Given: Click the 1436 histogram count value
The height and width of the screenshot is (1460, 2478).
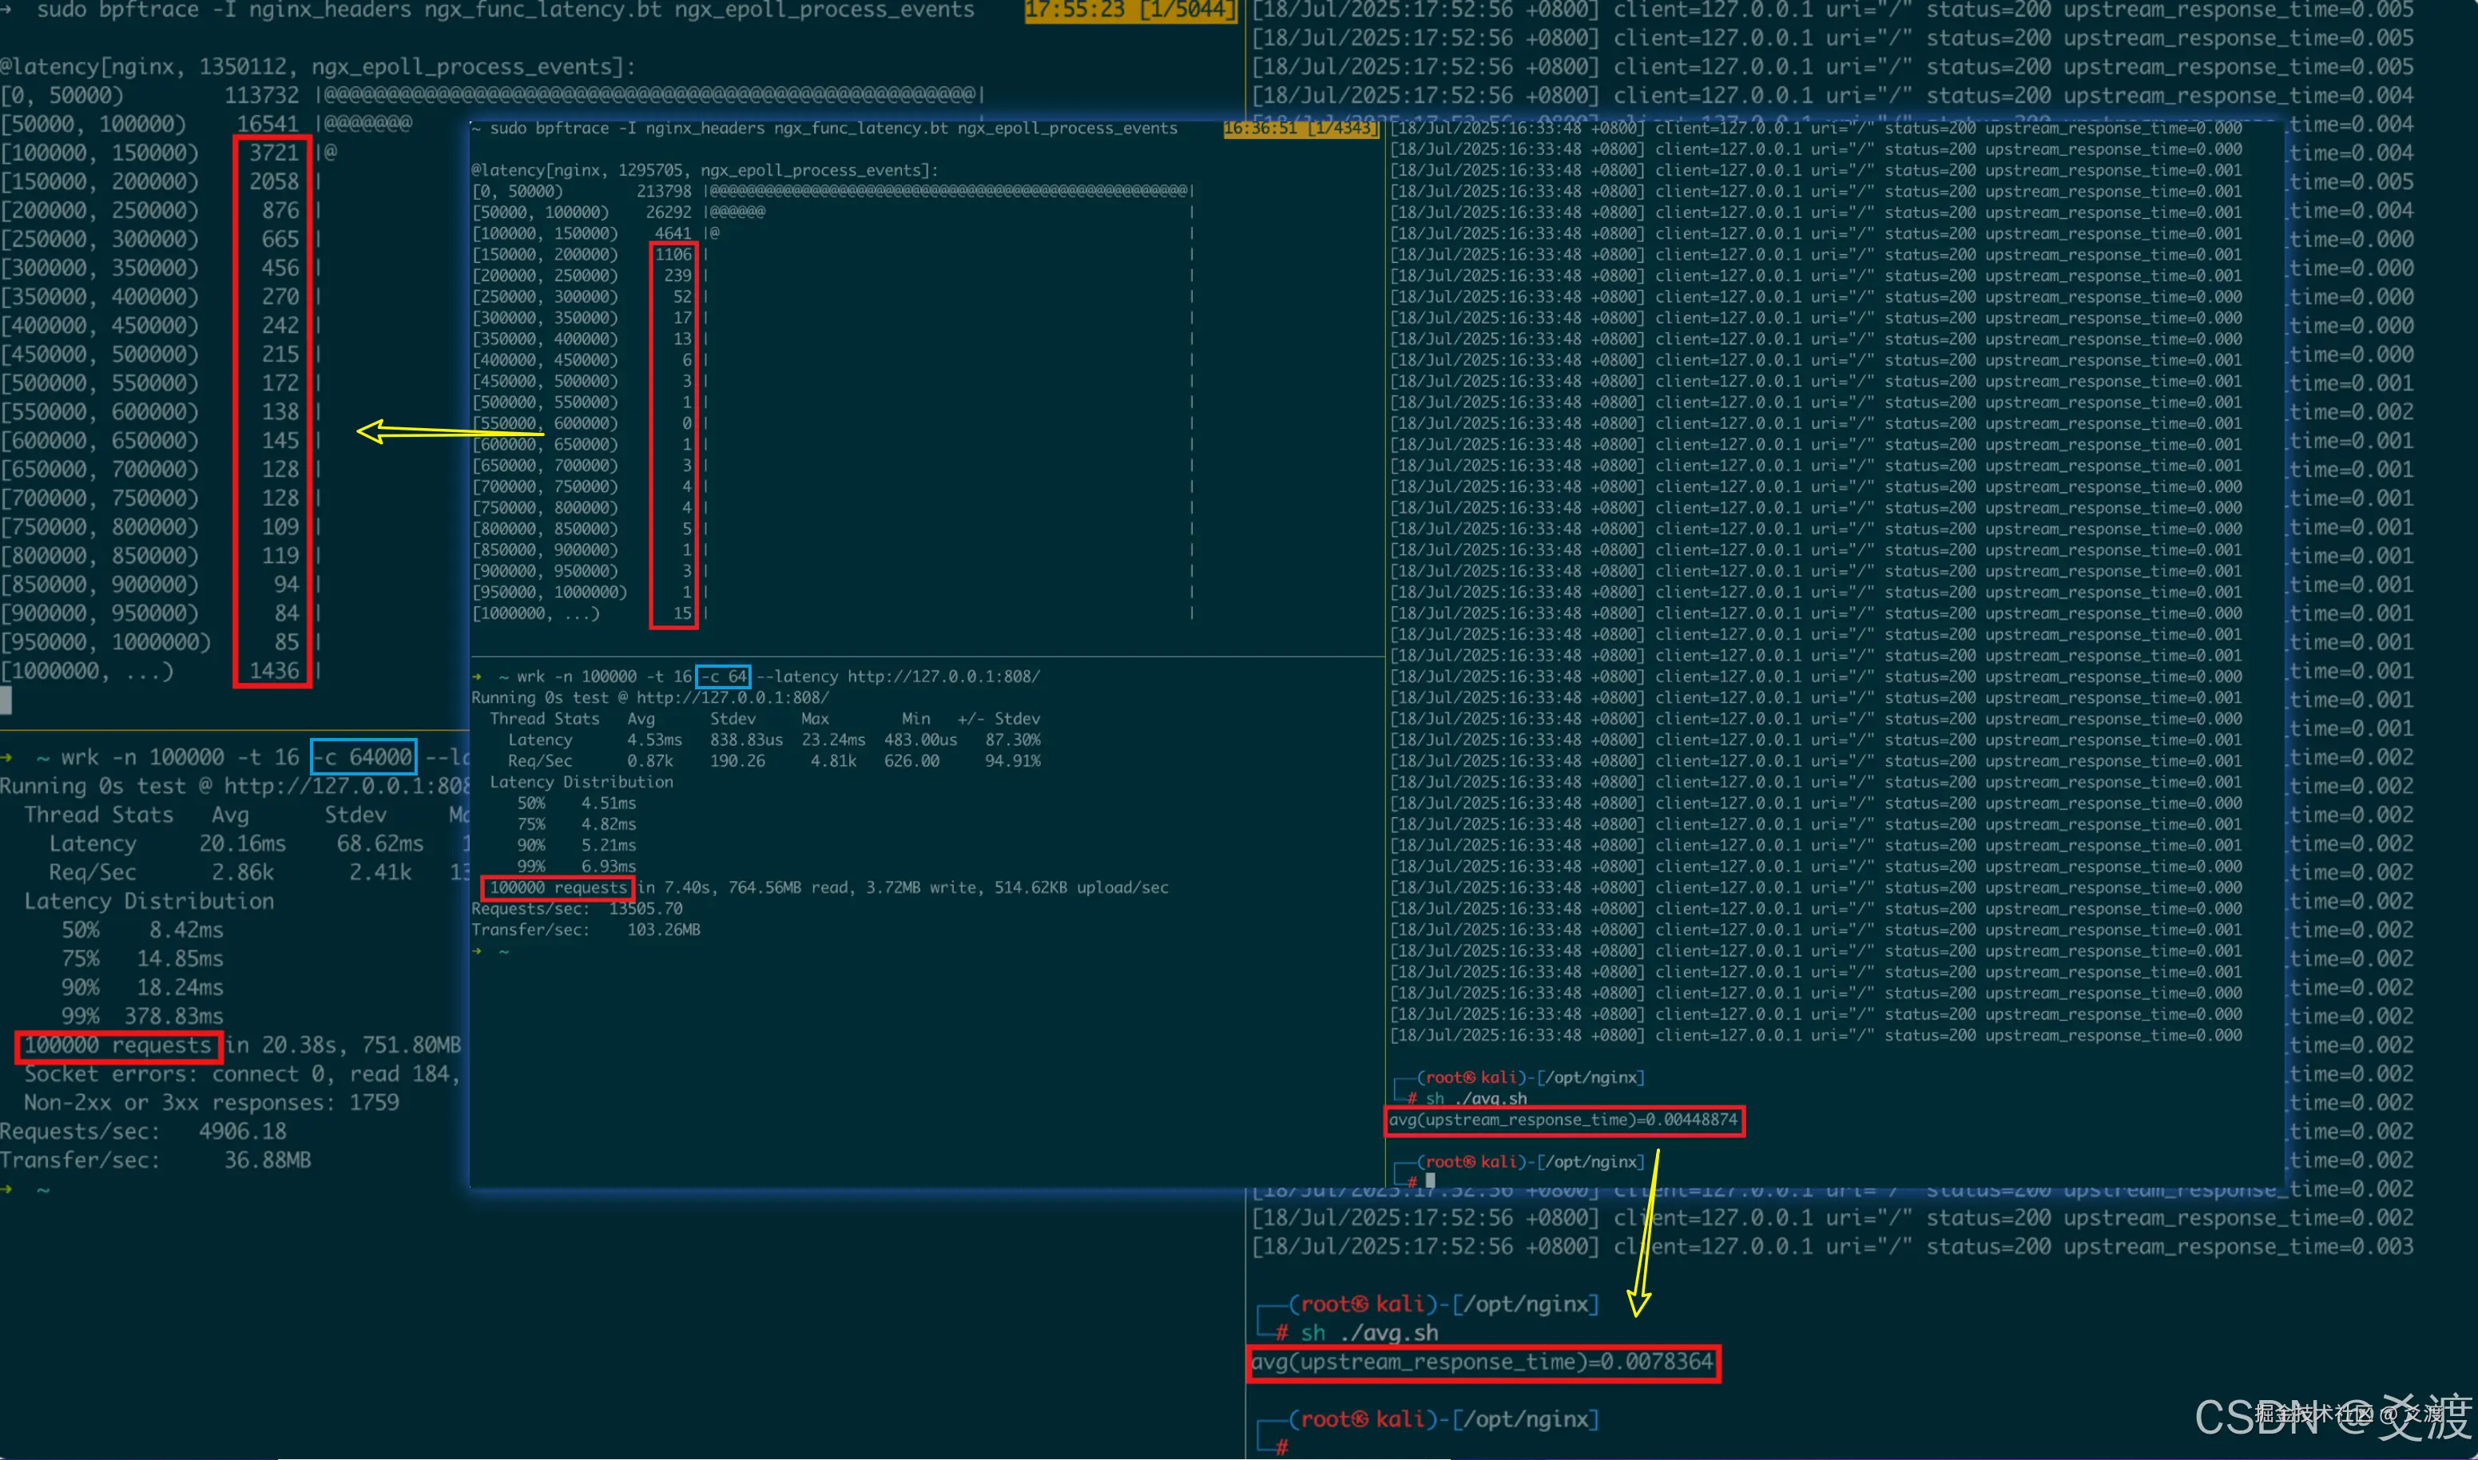Looking at the screenshot, I should (x=273, y=670).
